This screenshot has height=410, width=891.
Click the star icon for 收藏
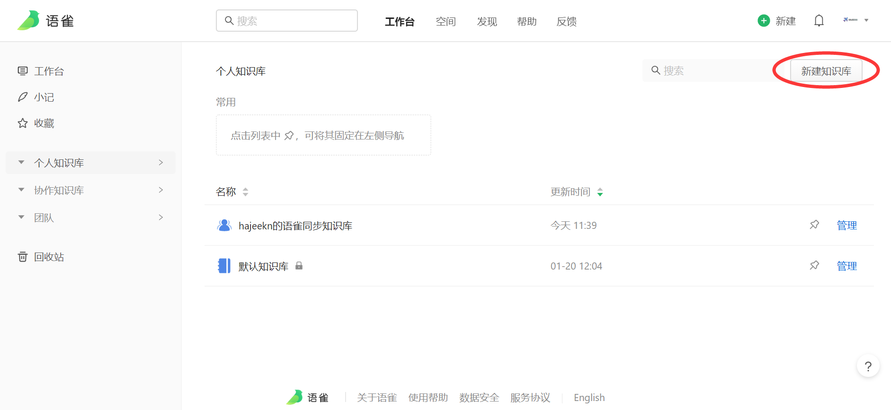tap(23, 123)
